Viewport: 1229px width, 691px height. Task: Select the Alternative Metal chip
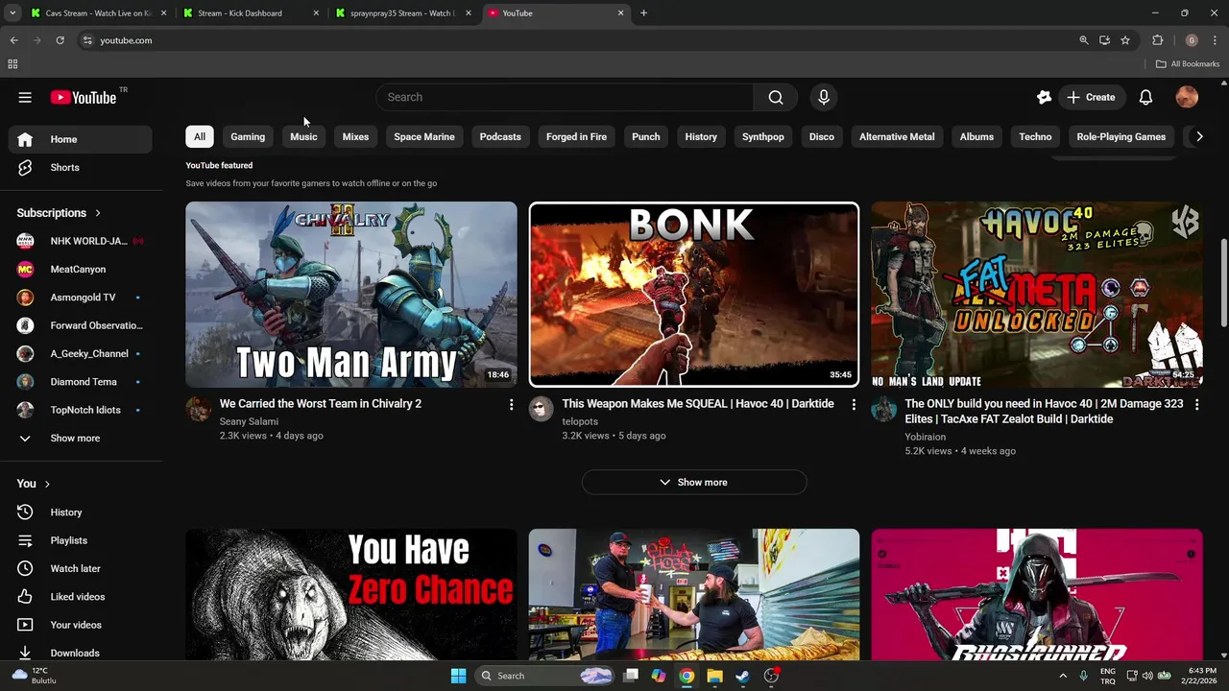click(897, 136)
